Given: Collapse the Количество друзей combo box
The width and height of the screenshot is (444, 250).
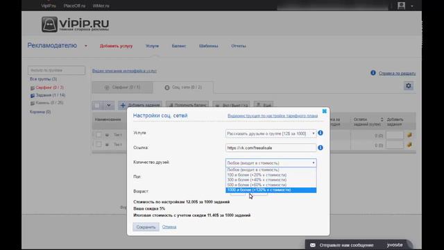Looking at the screenshot, I should click(x=271, y=163).
